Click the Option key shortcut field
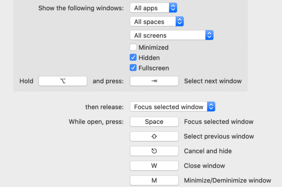 pyautogui.click(x=63, y=81)
